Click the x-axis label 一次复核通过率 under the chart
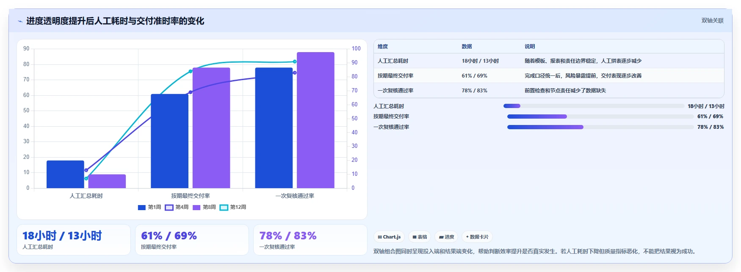 [295, 196]
